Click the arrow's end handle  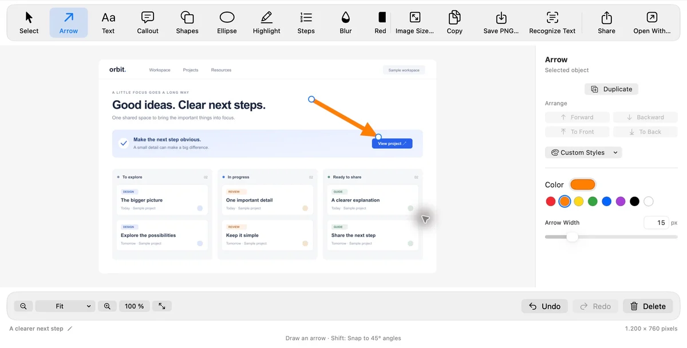pyautogui.click(x=378, y=137)
